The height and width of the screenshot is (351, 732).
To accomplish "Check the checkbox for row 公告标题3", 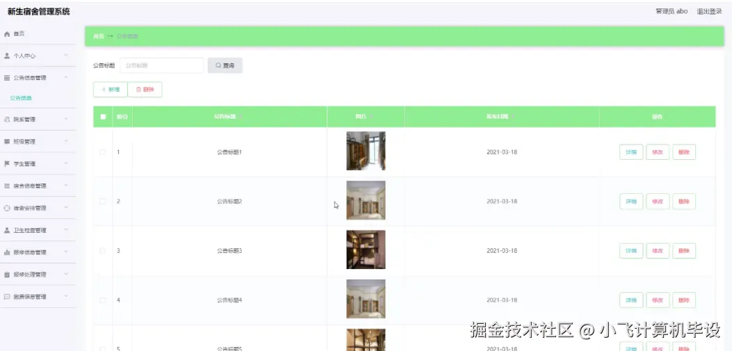I will [103, 251].
